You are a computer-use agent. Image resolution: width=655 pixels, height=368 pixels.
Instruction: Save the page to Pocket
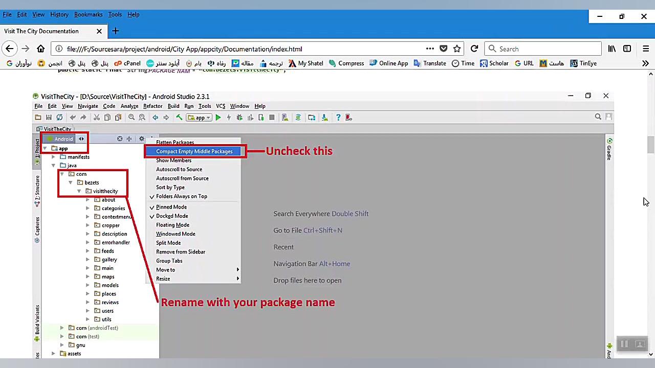pos(444,49)
